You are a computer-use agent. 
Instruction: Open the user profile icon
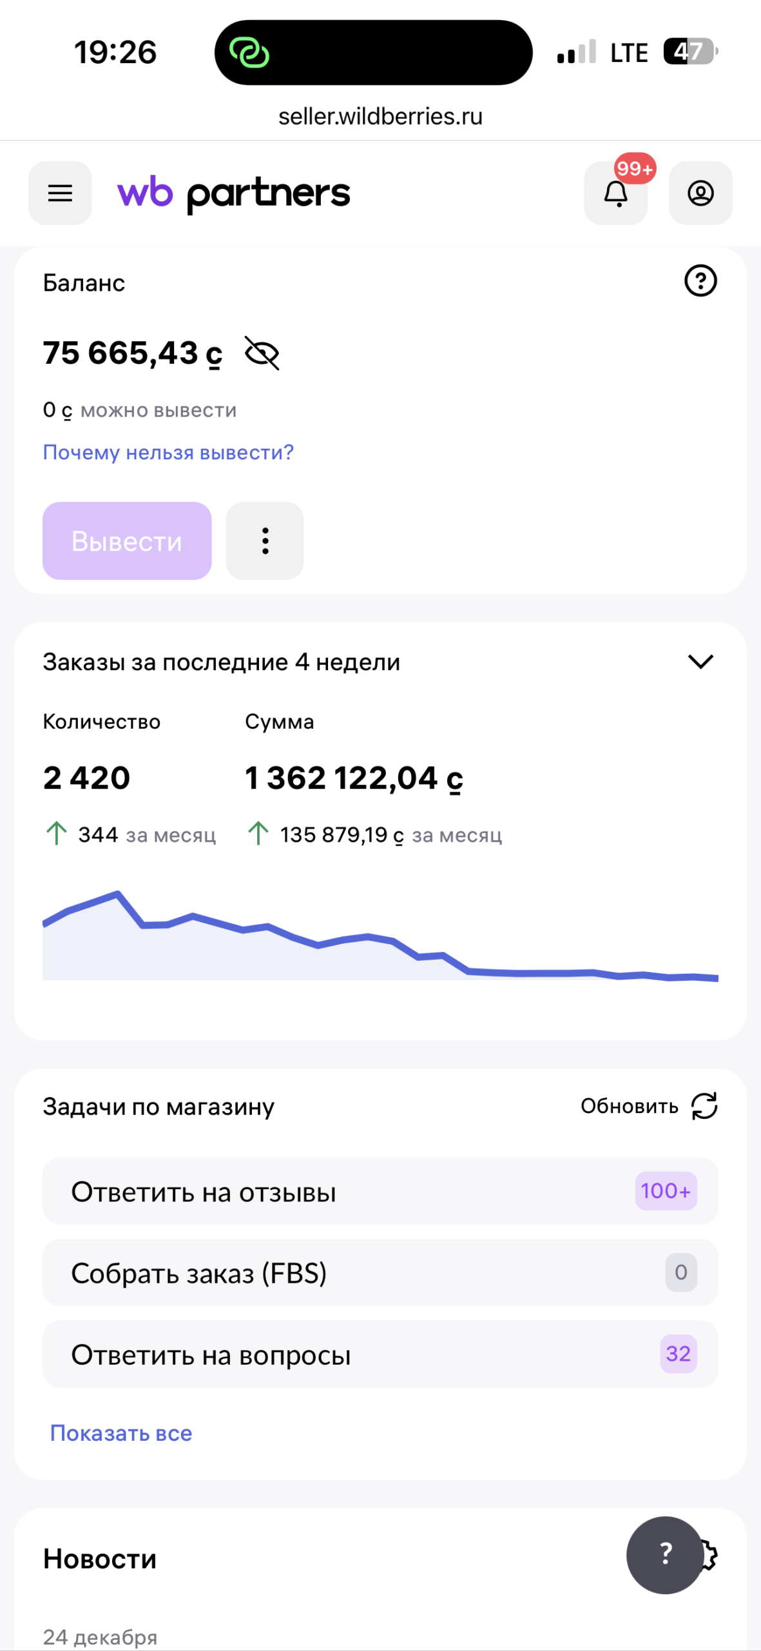(700, 193)
